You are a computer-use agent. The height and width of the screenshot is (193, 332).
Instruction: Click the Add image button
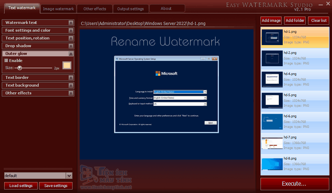pyautogui.click(x=271, y=20)
